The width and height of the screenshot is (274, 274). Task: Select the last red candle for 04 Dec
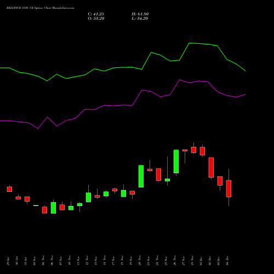click(229, 189)
